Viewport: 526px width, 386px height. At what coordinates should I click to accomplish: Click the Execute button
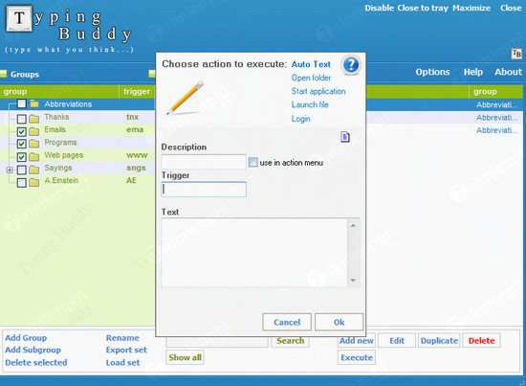tap(357, 357)
